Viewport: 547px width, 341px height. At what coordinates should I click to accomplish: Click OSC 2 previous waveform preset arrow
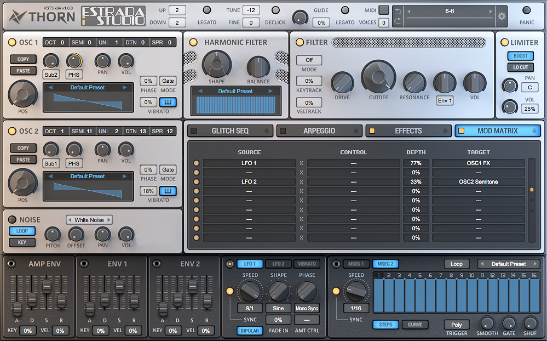coord(50,176)
